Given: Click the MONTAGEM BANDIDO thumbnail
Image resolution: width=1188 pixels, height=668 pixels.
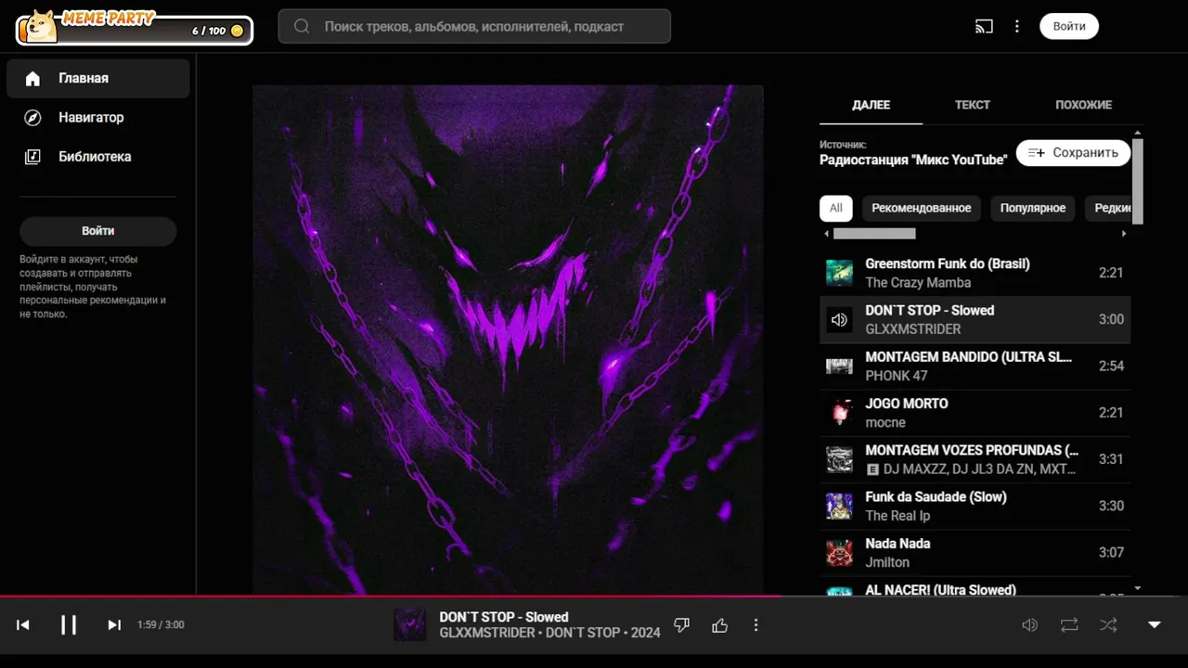Looking at the screenshot, I should [x=839, y=366].
